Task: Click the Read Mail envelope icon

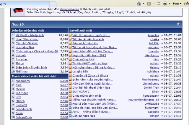Action: coord(159,3)
